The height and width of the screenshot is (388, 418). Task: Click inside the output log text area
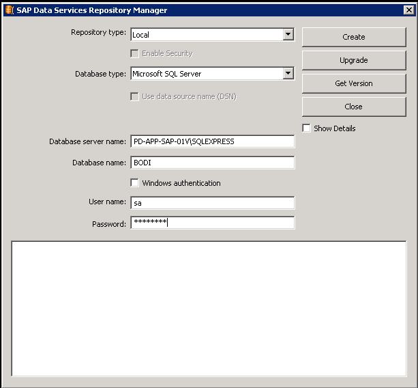pyautogui.click(x=209, y=309)
